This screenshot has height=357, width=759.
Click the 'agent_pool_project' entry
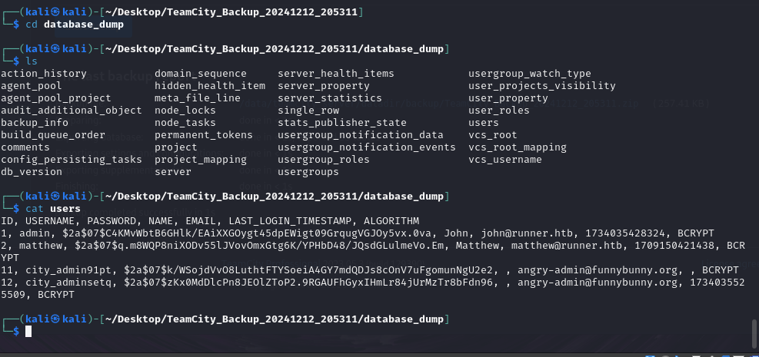(x=56, y=98)
